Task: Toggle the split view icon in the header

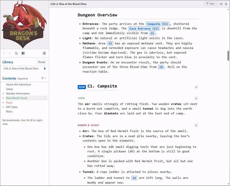Action: pos(221,4)
